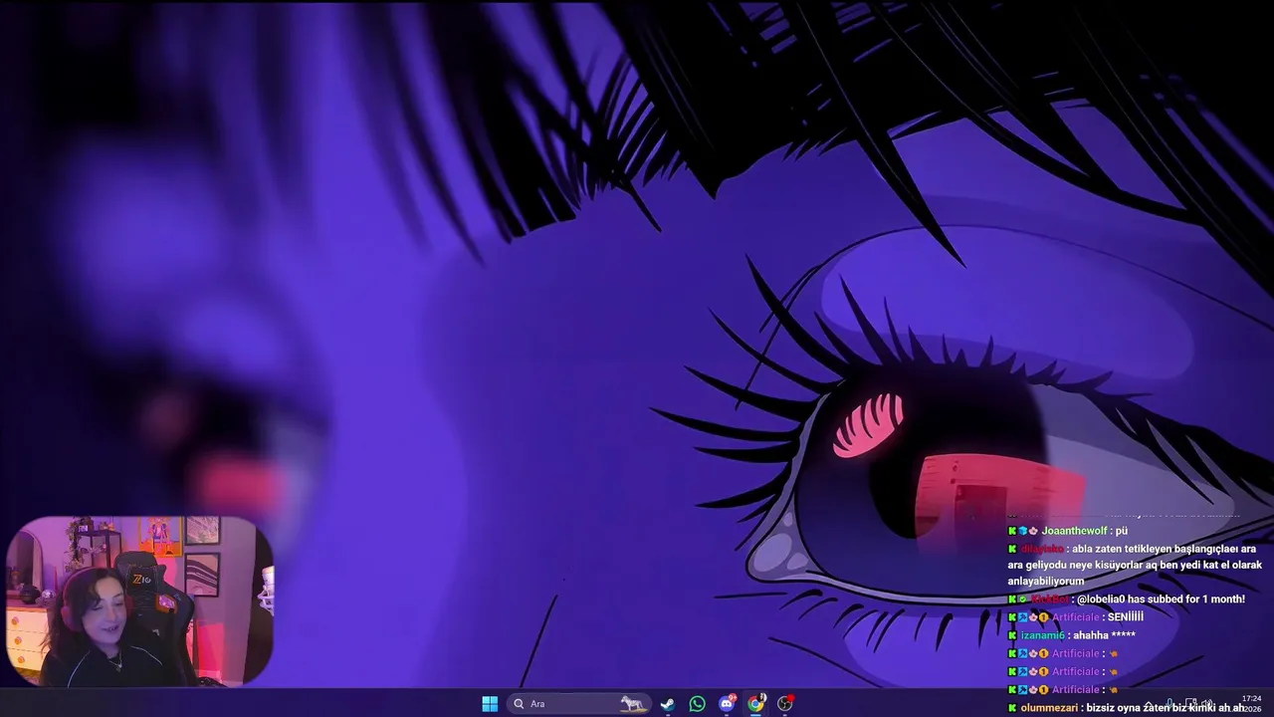Screen dimensions: 1274x717
Task: Click the message starting 'abla zaten tetikleyen'
Action: click(1135, 565)
